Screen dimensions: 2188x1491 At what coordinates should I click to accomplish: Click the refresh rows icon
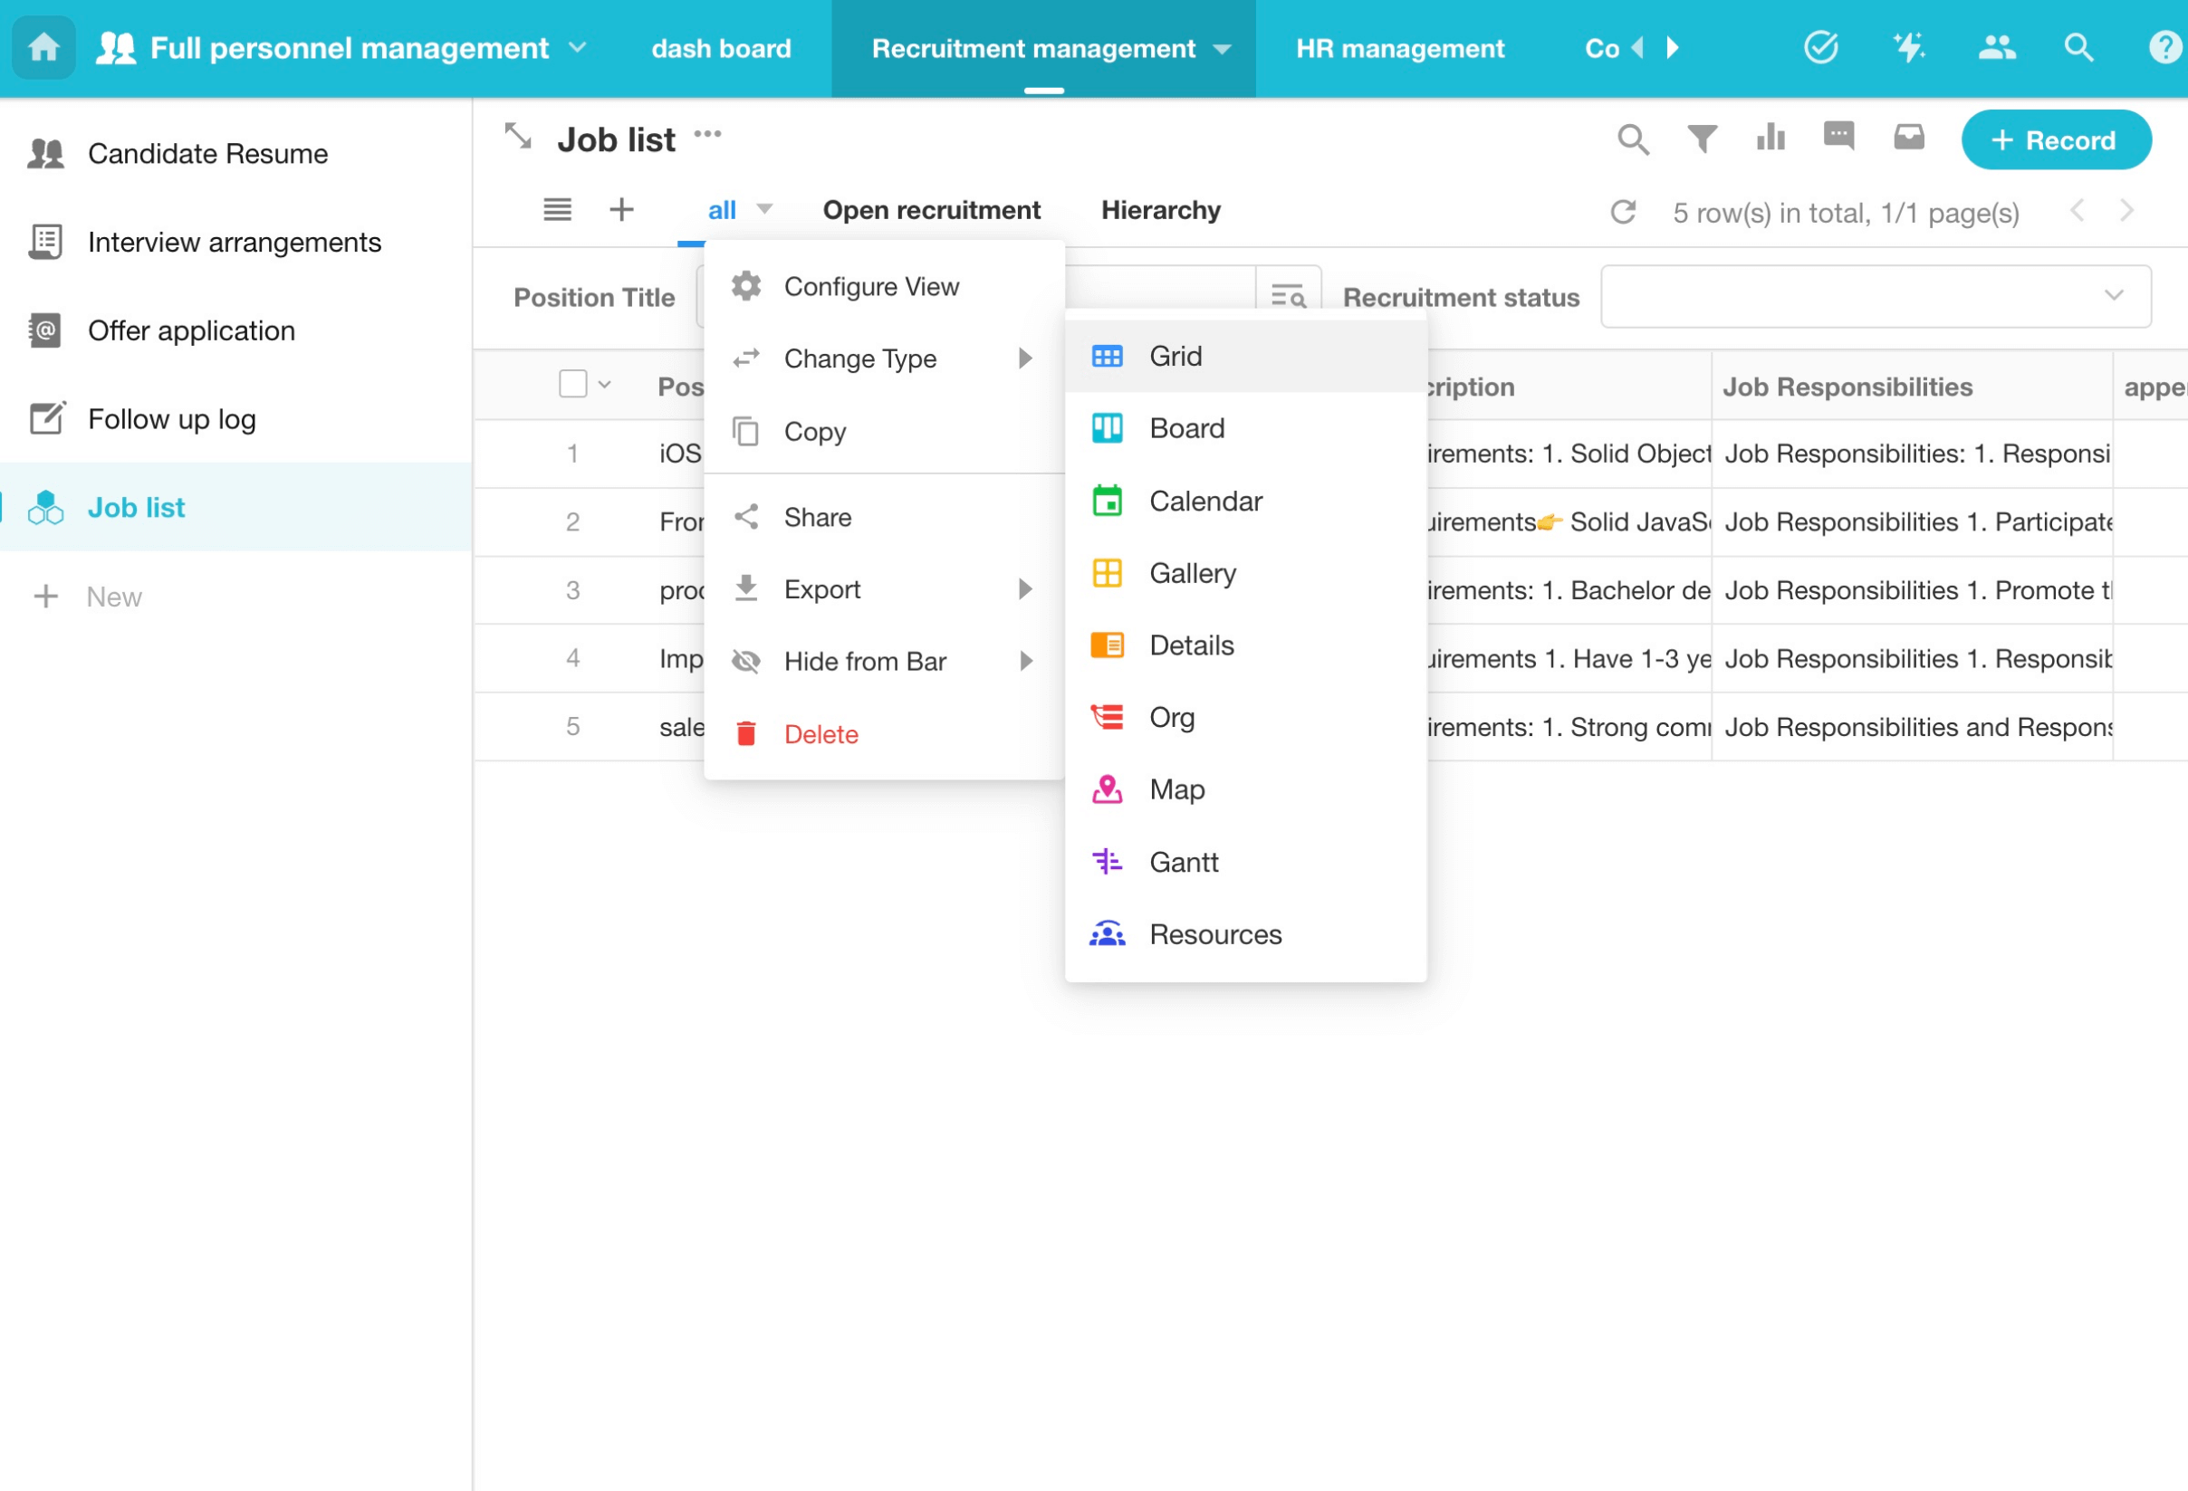[x=1623, y=212]
